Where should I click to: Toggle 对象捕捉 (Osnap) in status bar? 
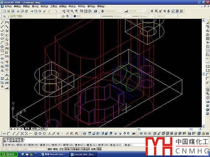75,149
